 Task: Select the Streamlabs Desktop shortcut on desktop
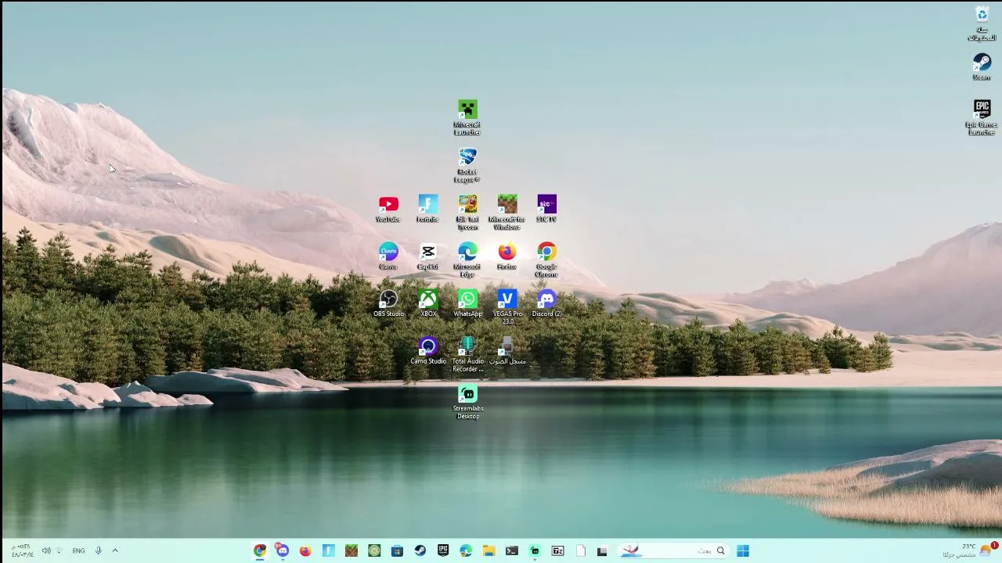click(467, 402)
